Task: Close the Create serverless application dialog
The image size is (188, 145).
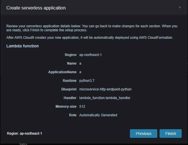Action: [x=180, y=7]
